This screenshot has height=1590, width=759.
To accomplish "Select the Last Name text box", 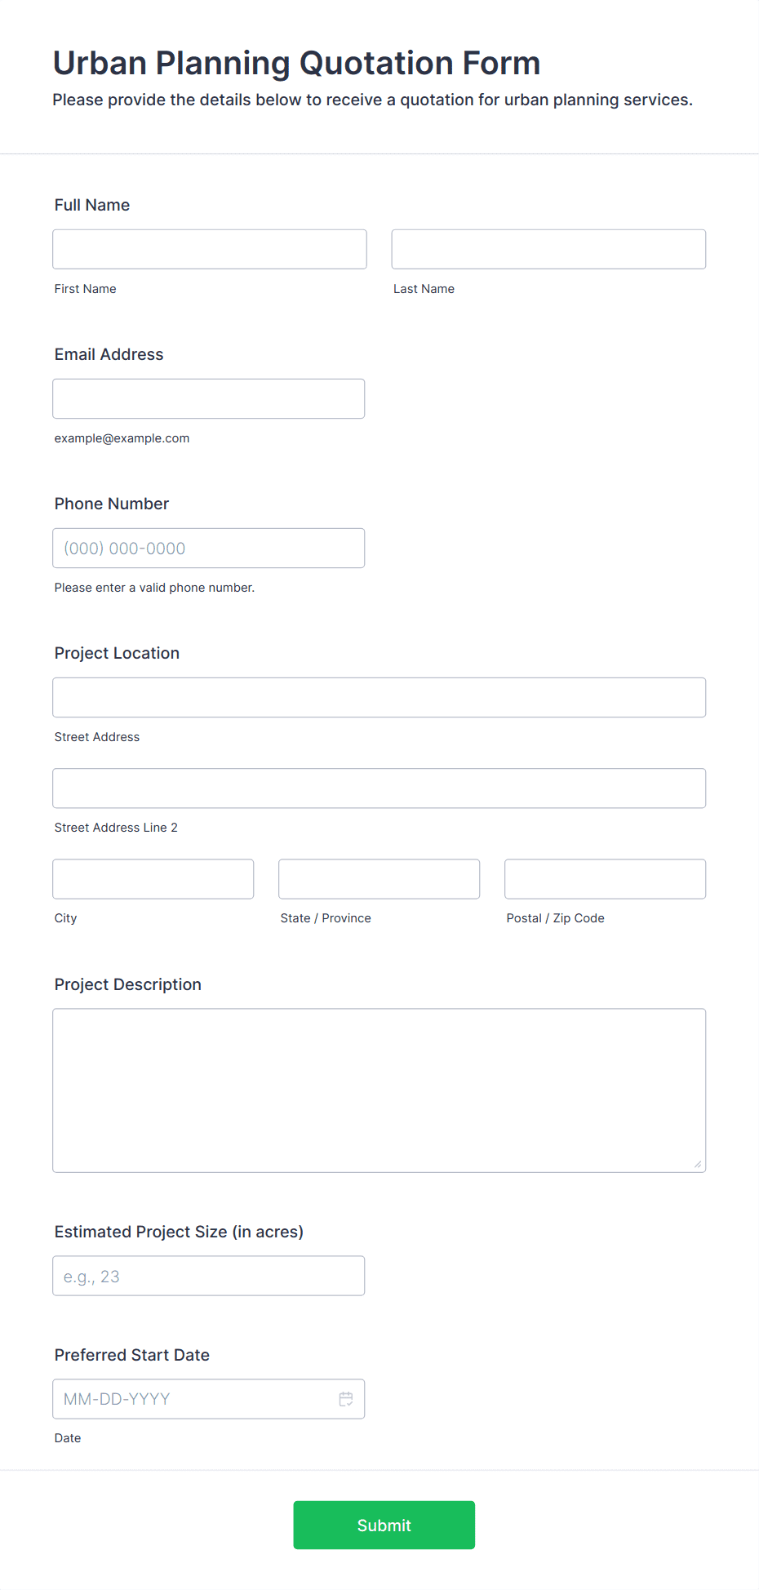I will pos(548,249).
